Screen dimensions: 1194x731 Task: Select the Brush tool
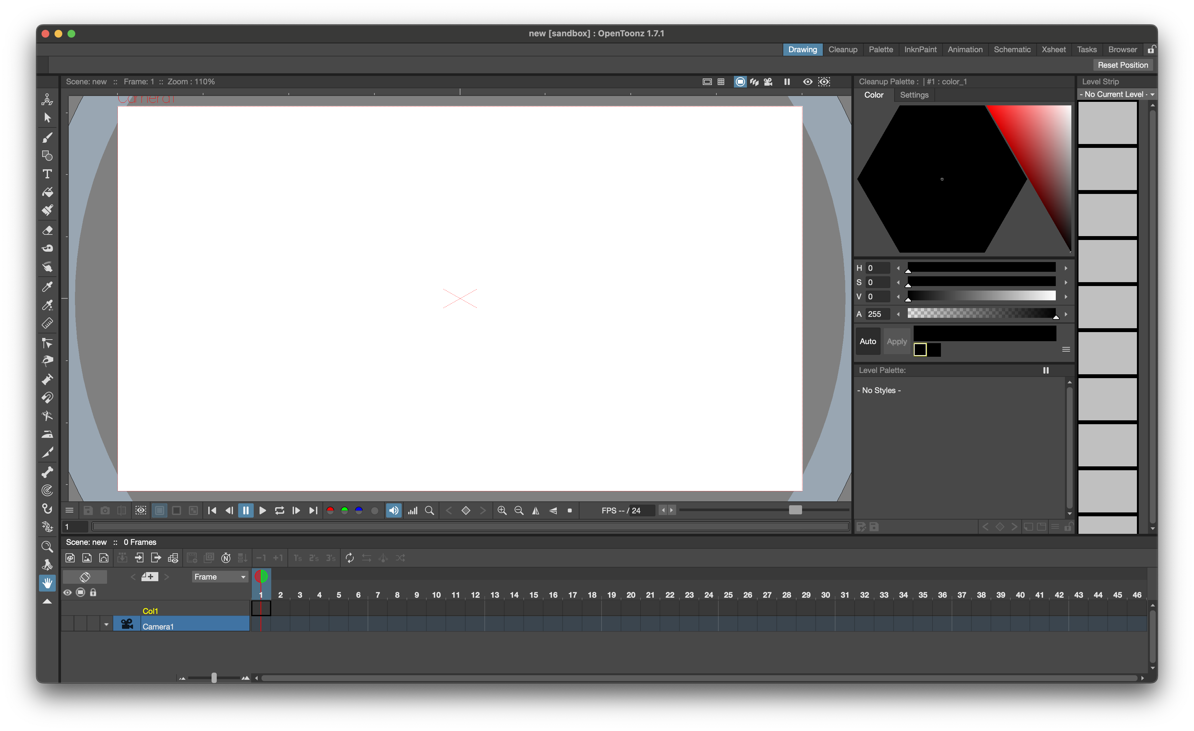47,138
